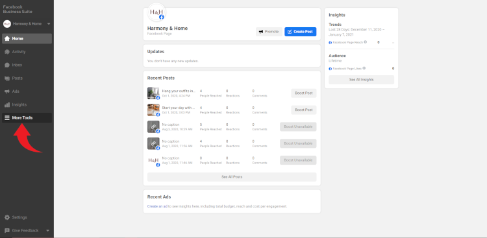Expand the Harmony & Home account dropdown arrow
The width and height of the screenshot is (487, 238).
click(49, 23)
